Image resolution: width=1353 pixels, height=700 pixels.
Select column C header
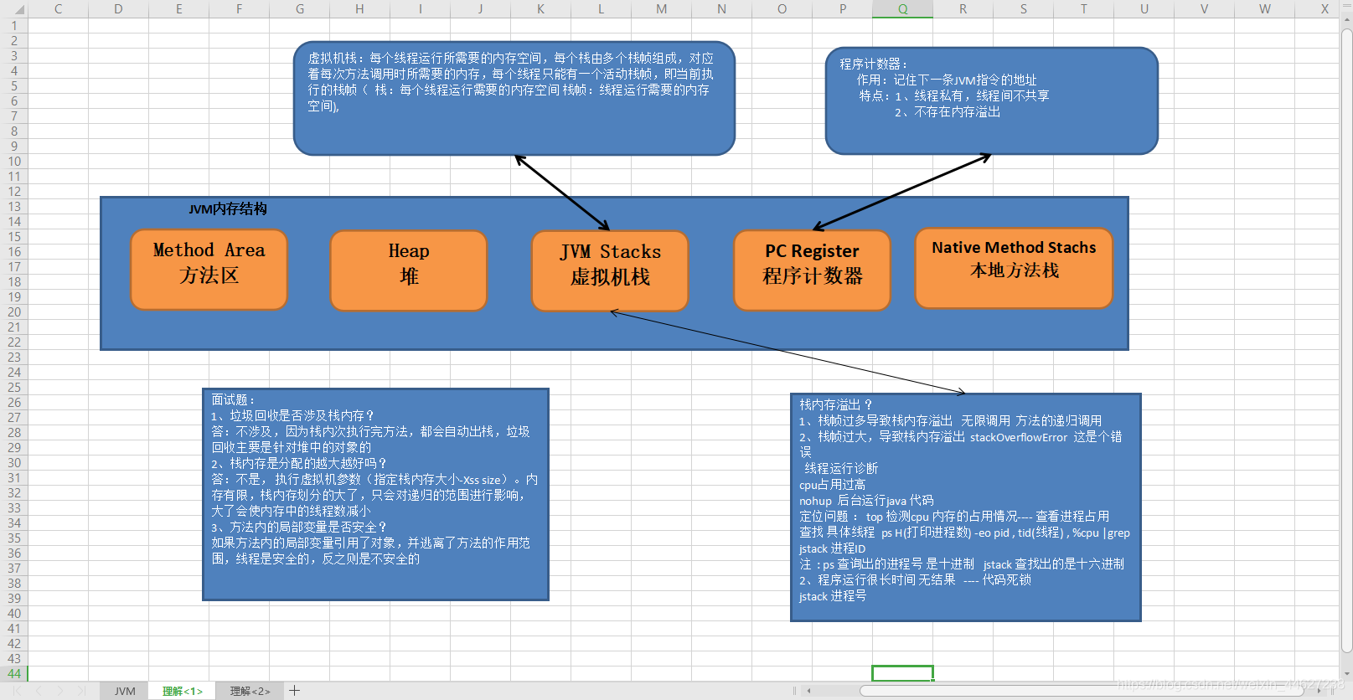coord(58,8)
